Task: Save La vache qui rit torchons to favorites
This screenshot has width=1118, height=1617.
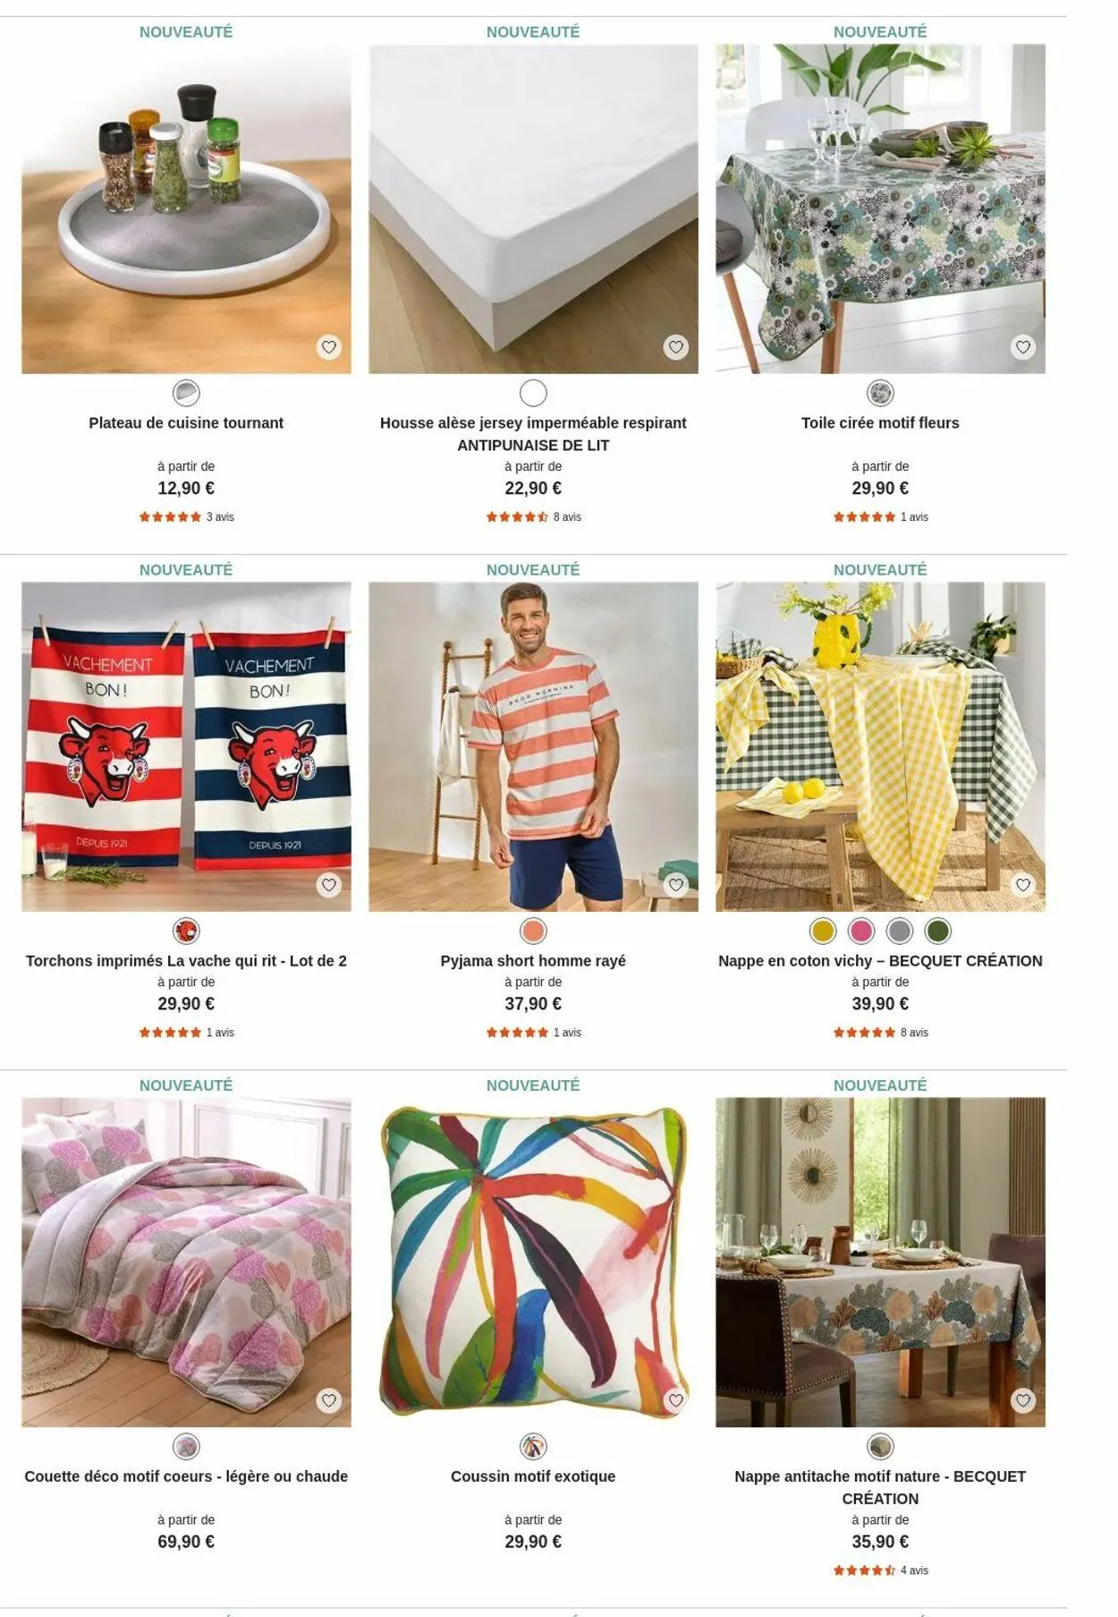Action: click(329, 885)
